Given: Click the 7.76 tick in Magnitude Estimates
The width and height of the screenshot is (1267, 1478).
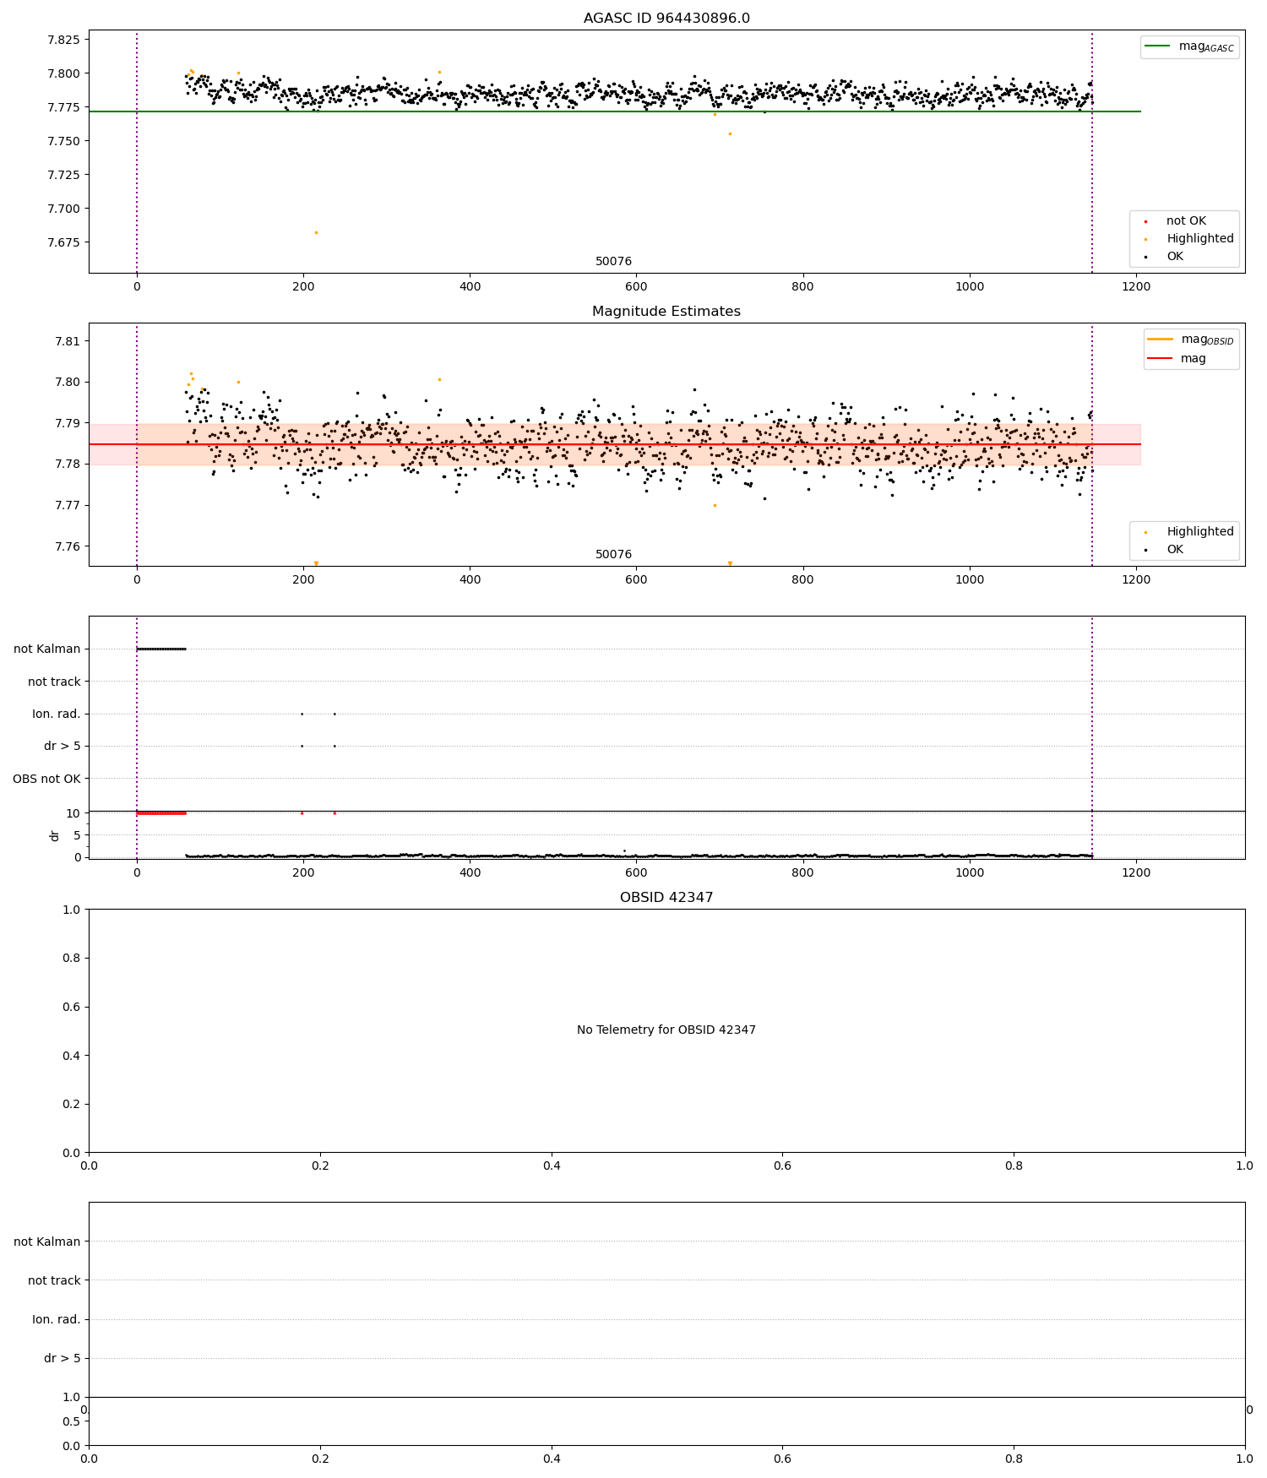Looking at the screenshot, I should pyautogui.click(x=68, y=546).
